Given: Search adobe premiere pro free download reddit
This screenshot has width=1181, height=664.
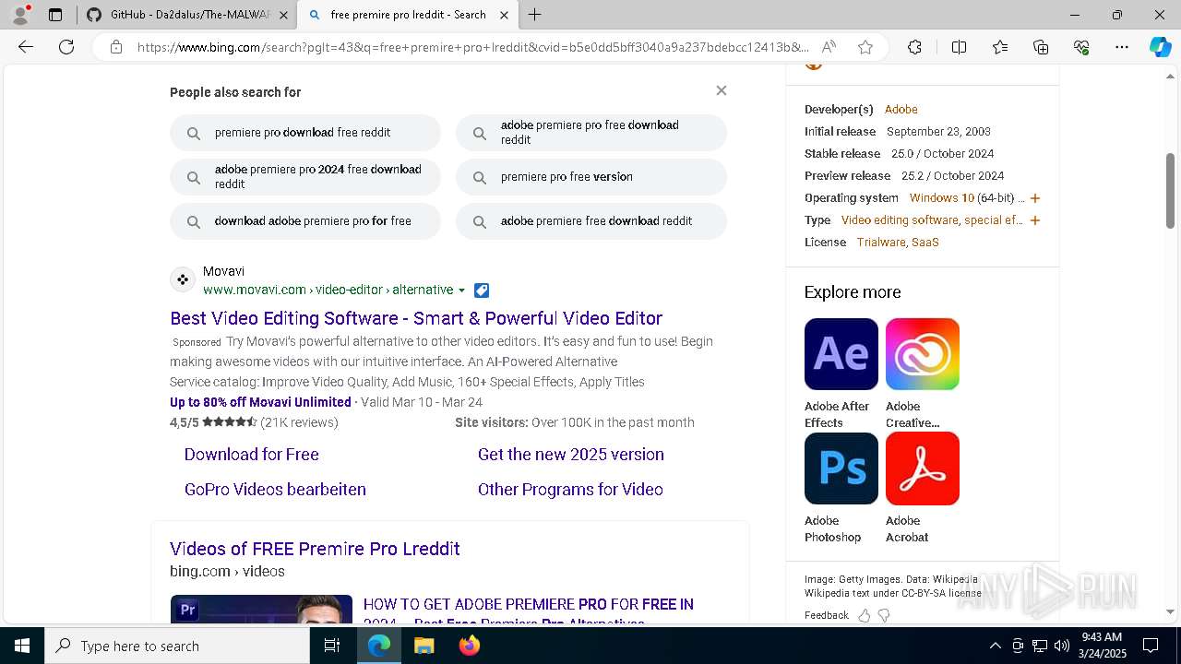Looking at the screenshot, I should (591, 133).
